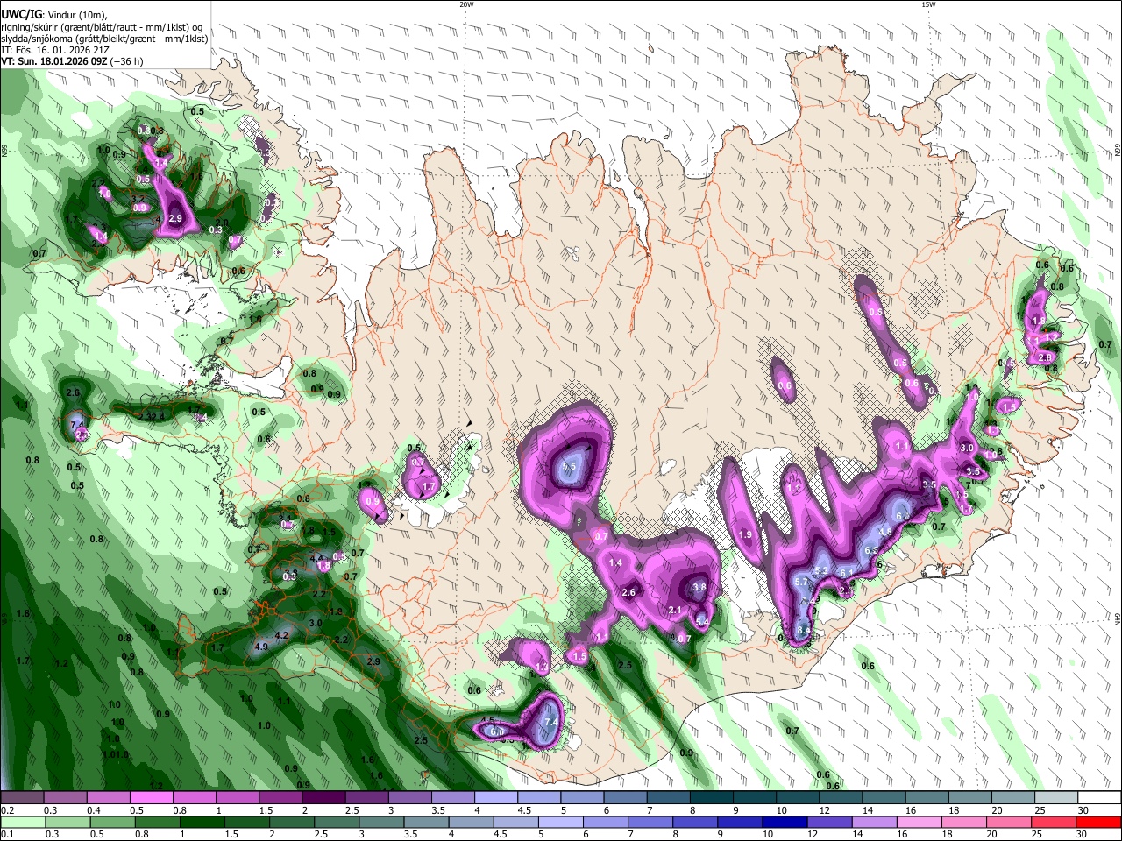Click the 2.1 value in southern purple area
Image resolution: width=1122 pixels, height=841 pixels.
click(675, 611)
